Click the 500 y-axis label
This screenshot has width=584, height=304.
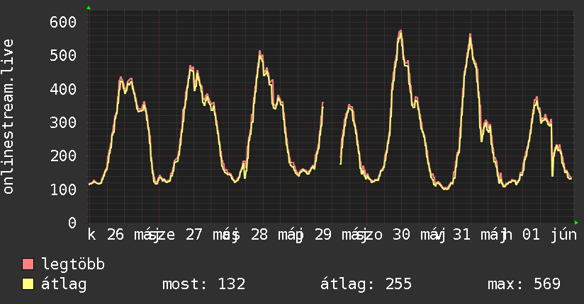pyautogui.click(x=63, y=55)
